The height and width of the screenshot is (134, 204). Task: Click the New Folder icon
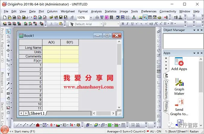(10, 17)
